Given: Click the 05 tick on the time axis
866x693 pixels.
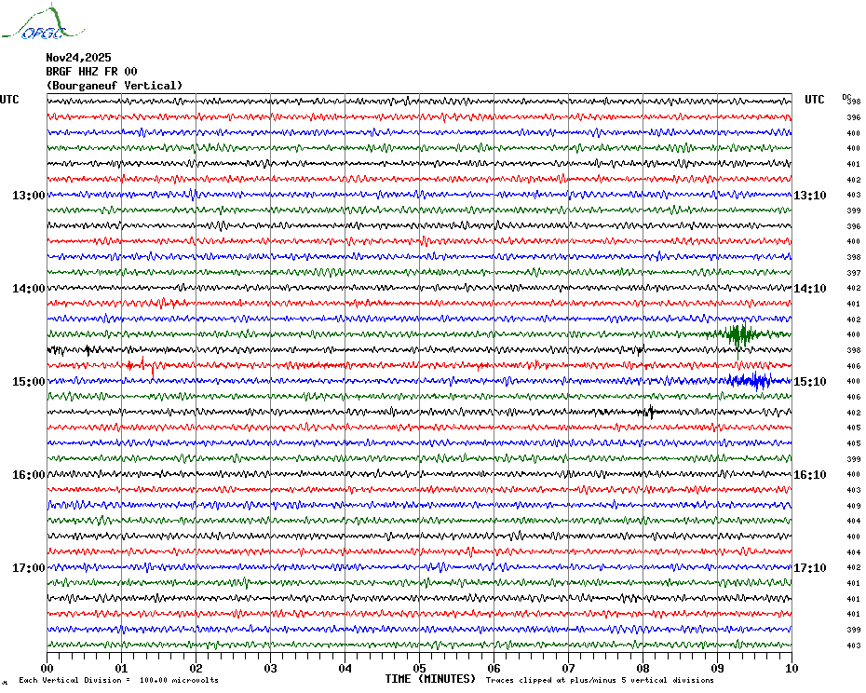Looking at the screenshot, I should pyautogui.click(x=419, y=668).
